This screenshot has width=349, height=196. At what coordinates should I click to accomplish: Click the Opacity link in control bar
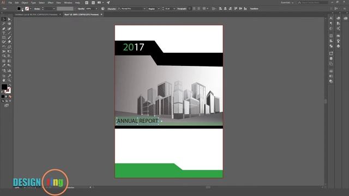pyautogui.click(x=81, y=9)
